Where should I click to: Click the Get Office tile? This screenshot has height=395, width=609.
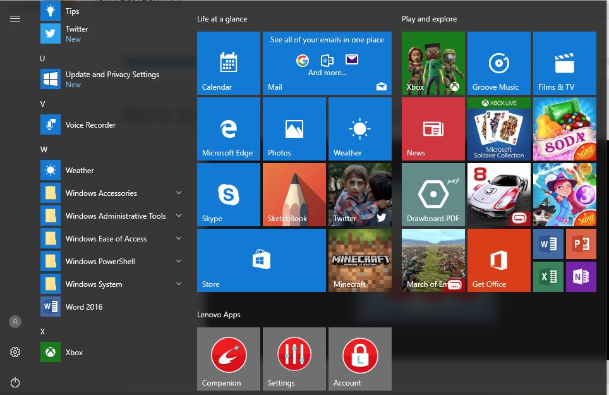tap(498, 260)
